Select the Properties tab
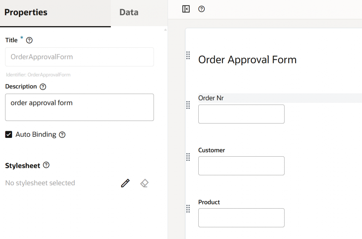This screenshot has width=362, height=239. pyautogui.click(x=26, y=12)
